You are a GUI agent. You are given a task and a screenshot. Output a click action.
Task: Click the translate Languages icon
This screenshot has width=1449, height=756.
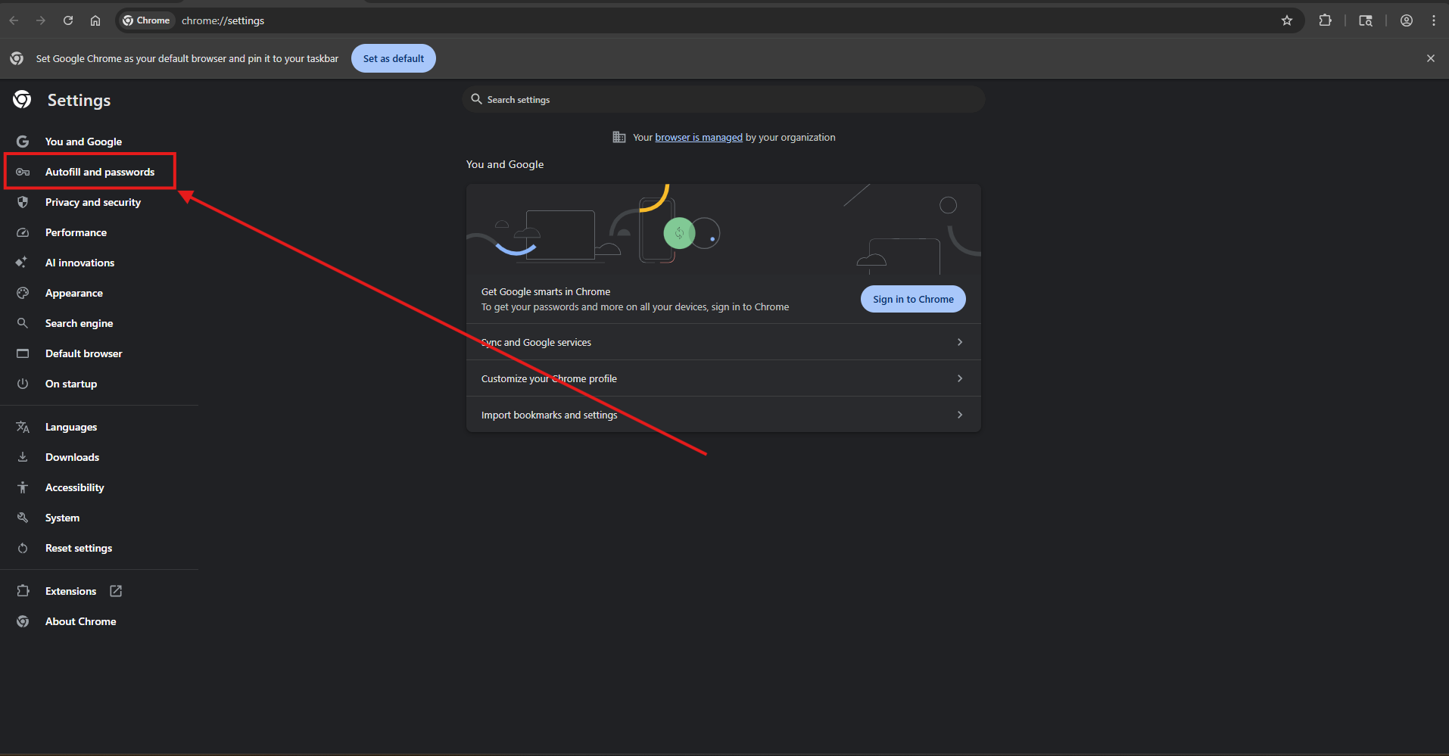[x=23, y=427]
